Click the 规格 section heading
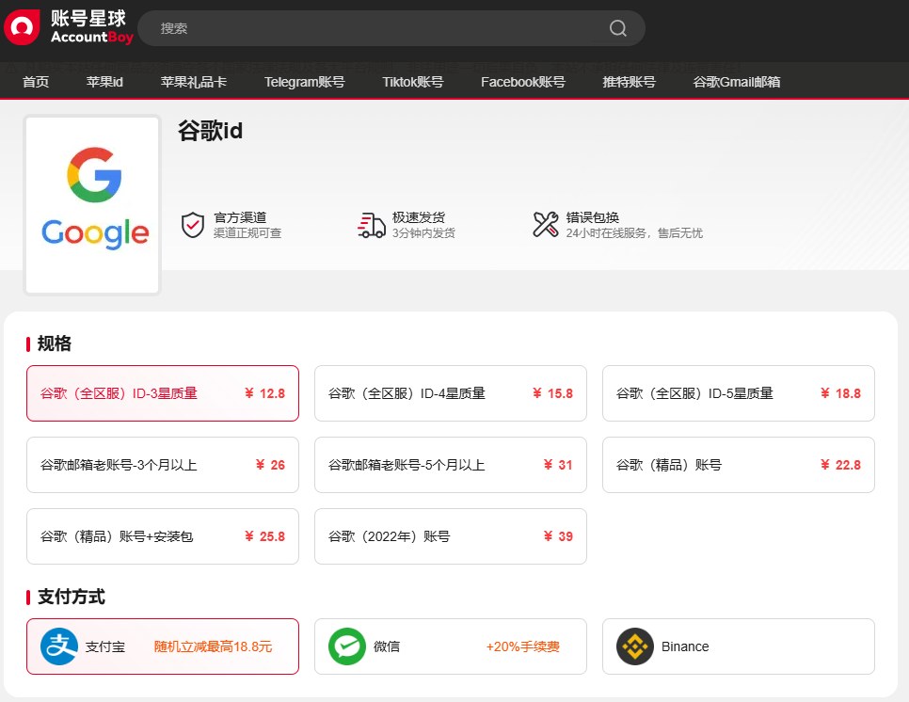Screen dimensions: 909x702 coord(54,343)
